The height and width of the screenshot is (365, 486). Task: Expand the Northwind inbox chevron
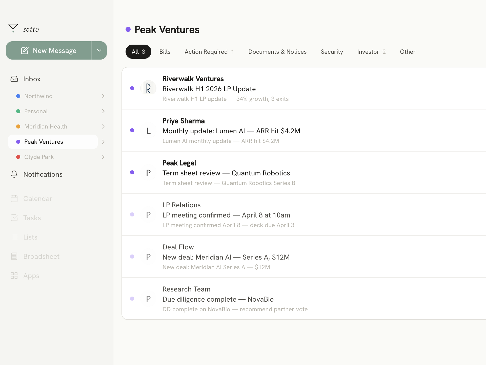coord(103,96)
